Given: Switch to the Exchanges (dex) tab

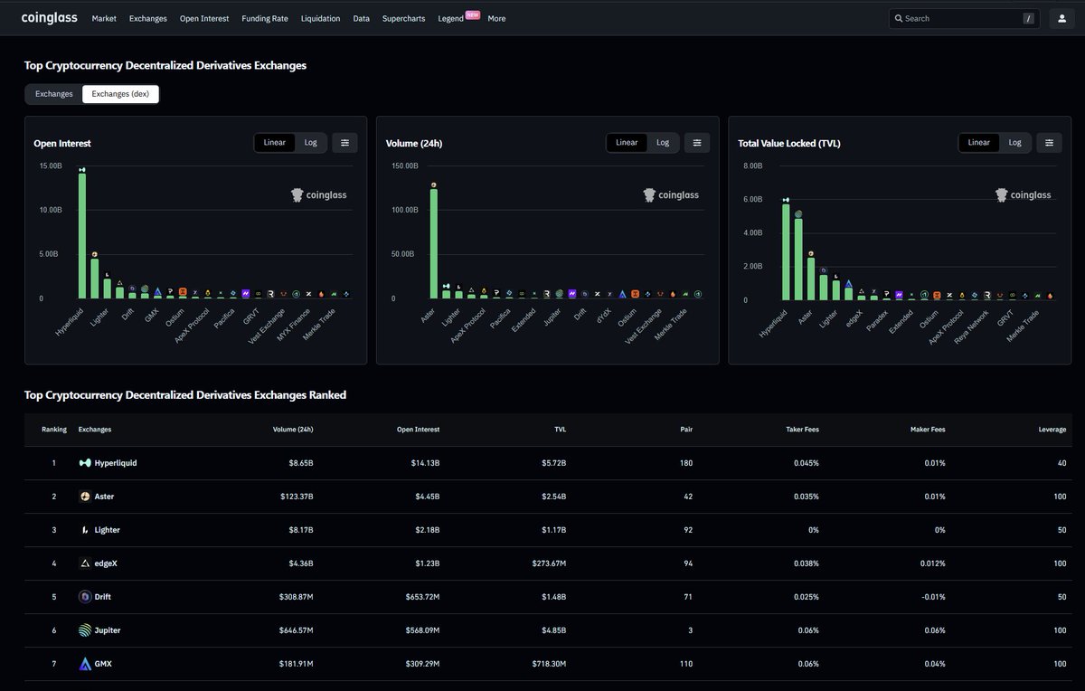Looking at the screenshot, I should (120, 94).
